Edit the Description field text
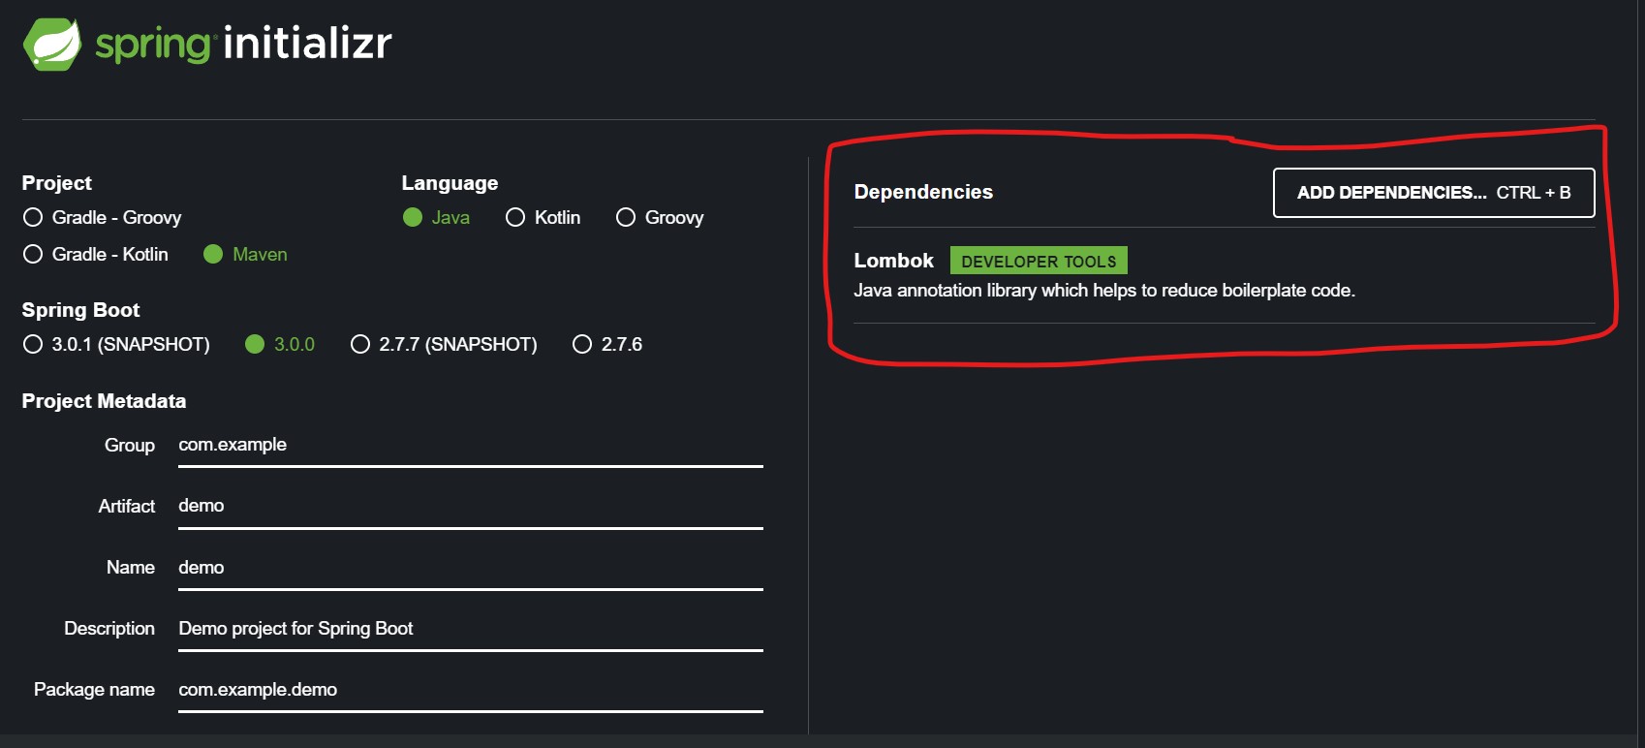 [471, 629]
